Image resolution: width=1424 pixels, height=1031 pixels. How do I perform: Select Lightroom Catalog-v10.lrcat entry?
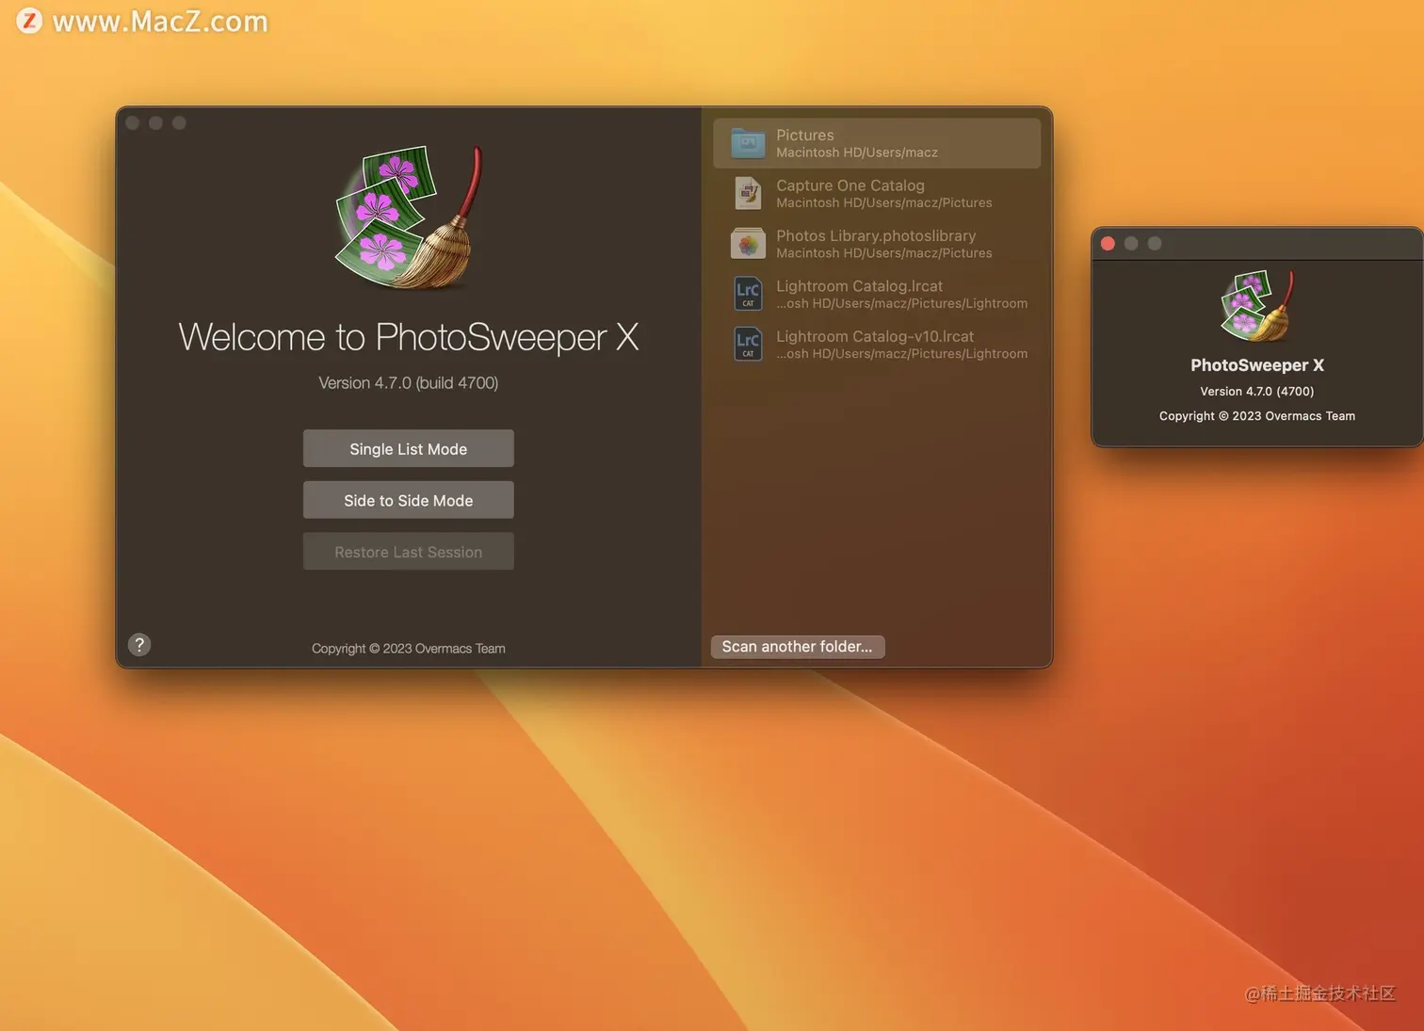pyautogui.click(x=877, y=344)
